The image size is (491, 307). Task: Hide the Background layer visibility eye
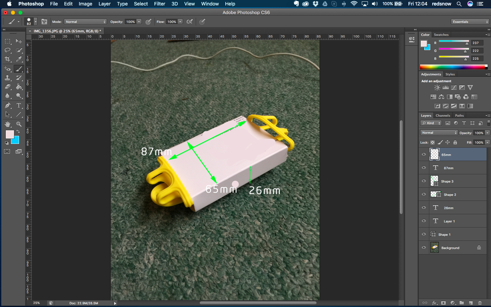[424, 248]
